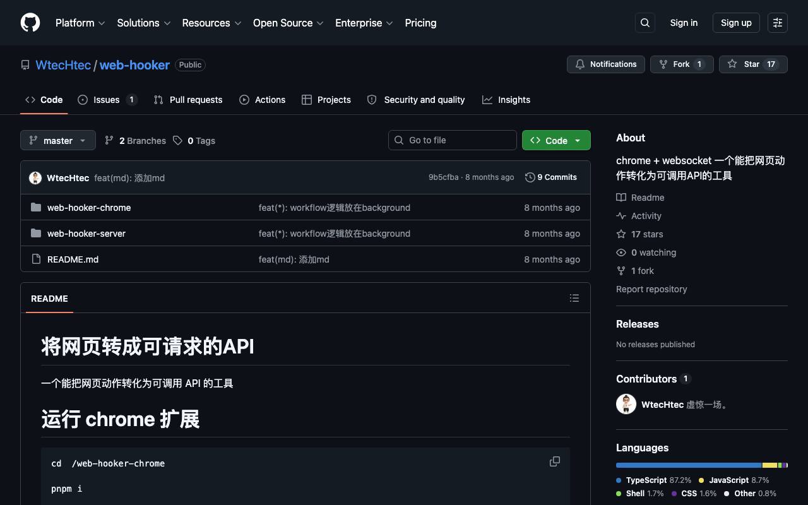The image size is (808, 505).
Task: Open the master branch switcher dropdown
Action: point(58,140)
